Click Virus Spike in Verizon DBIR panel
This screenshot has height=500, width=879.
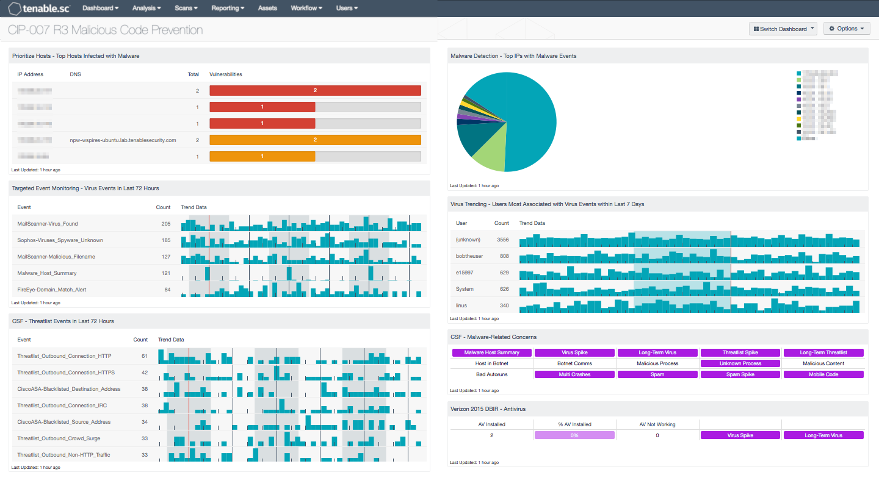[x=740, y=435]
